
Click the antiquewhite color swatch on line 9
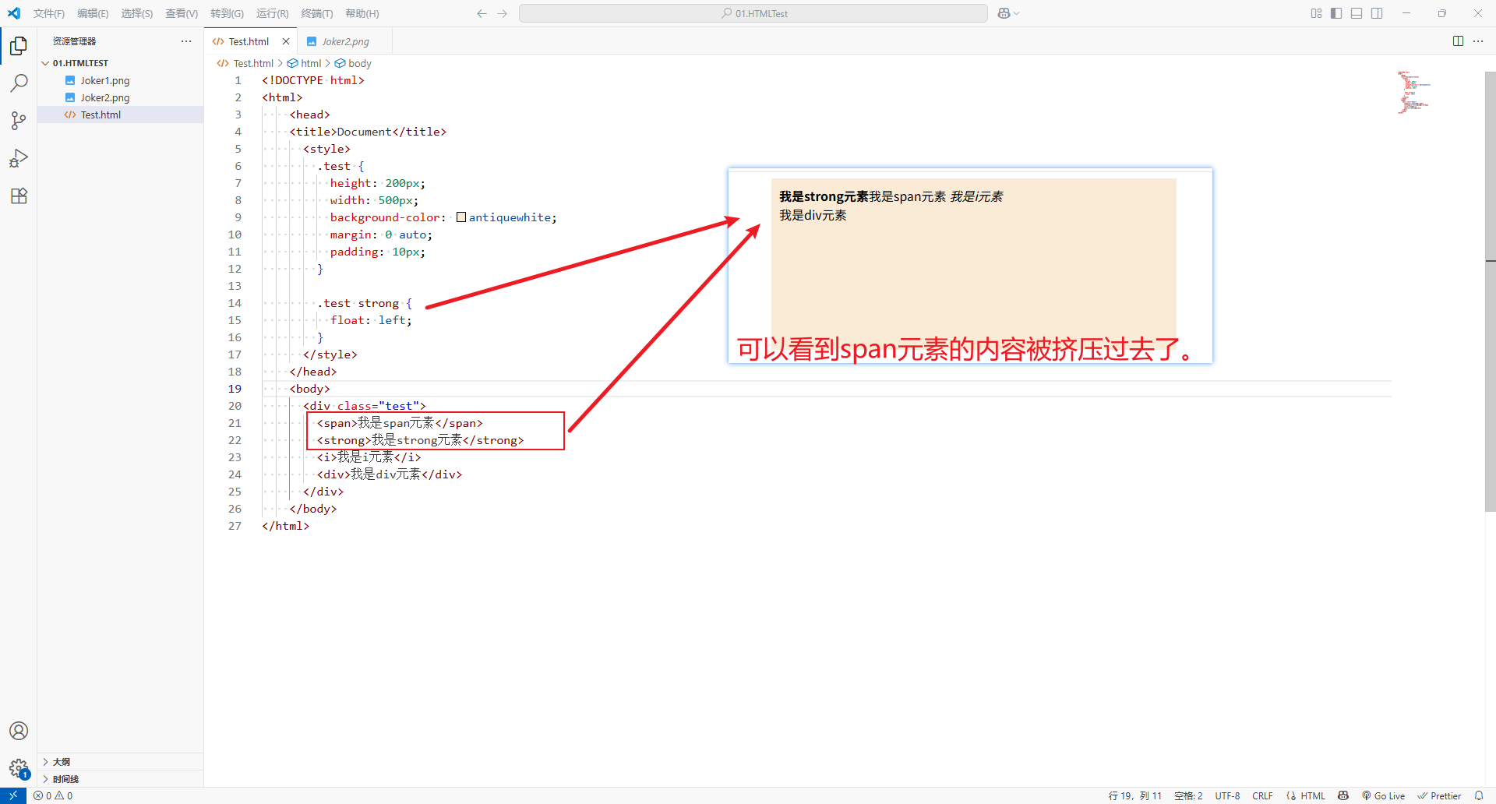pyautogui.click(x=460, y=217)
